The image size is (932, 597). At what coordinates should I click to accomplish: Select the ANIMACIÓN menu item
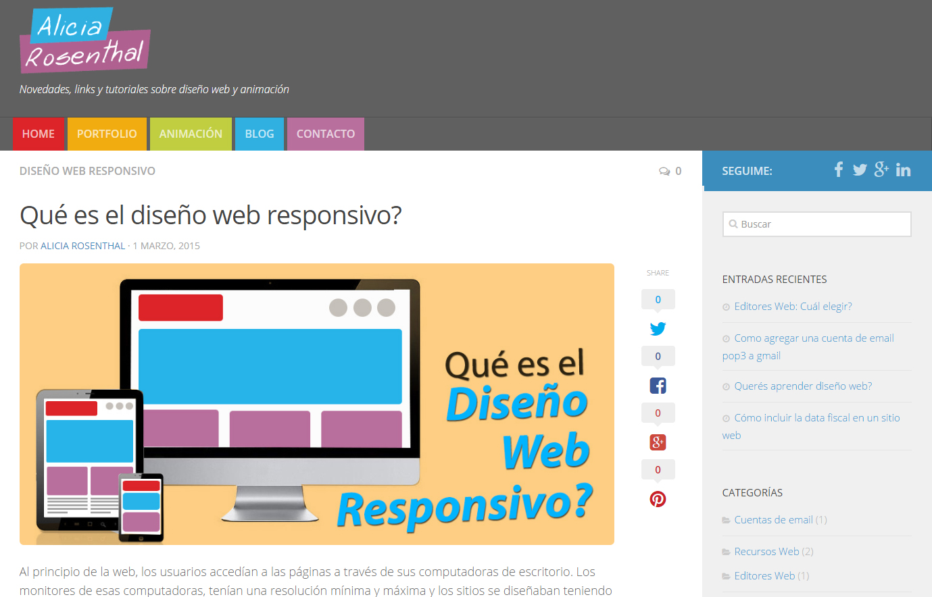point(191,134)
